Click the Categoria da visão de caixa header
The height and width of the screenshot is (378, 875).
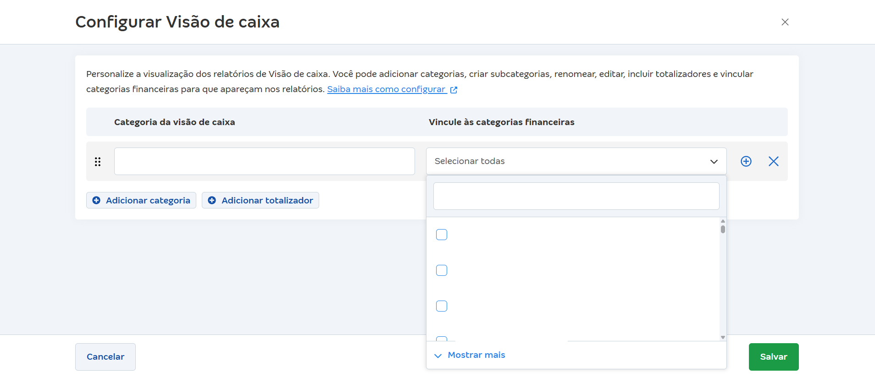click(x=175, y=122)
